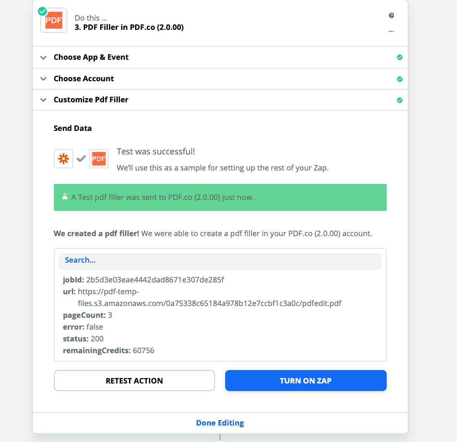
Task: Click the pdfedit.pdf url value in results
Action: [209, 303]
